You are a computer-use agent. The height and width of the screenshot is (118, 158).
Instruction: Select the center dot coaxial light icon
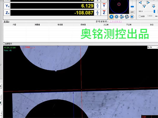132,17
